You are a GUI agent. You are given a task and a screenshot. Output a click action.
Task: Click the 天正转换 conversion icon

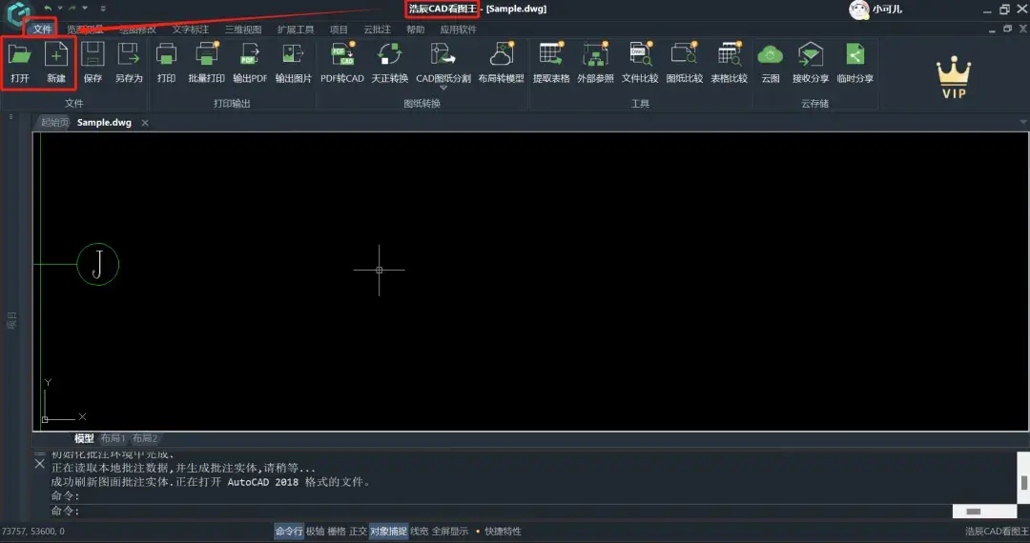click(389, 54)
